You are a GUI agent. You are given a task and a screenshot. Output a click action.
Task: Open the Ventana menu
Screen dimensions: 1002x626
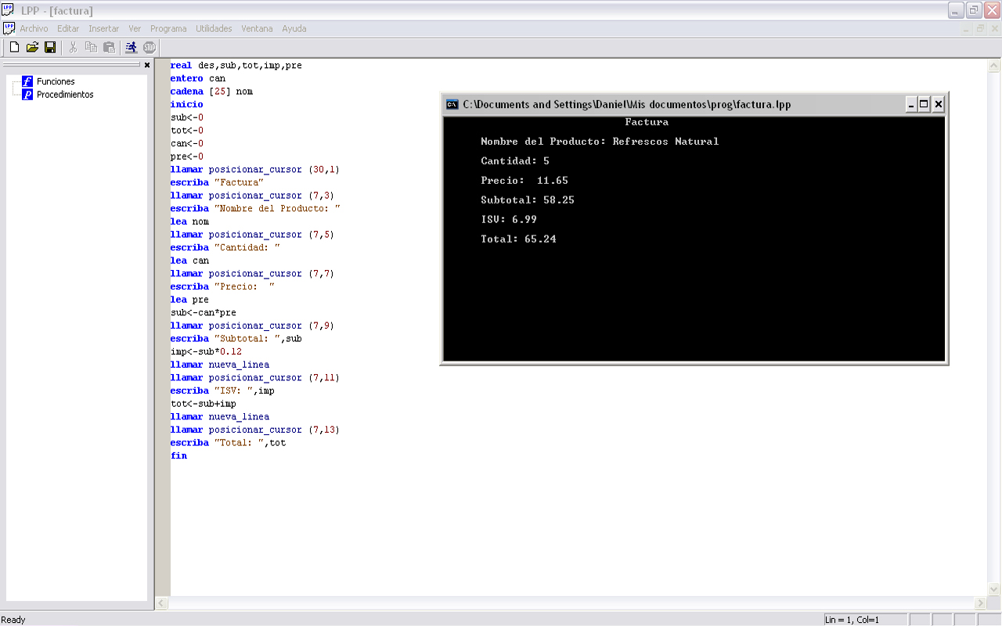pyautogui.click(x=257, y=28)
